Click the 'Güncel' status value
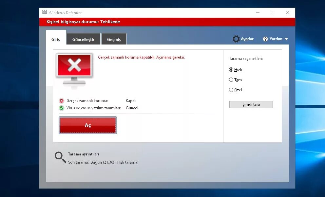Screen dimensions: 325x197 tap(132, 108)
